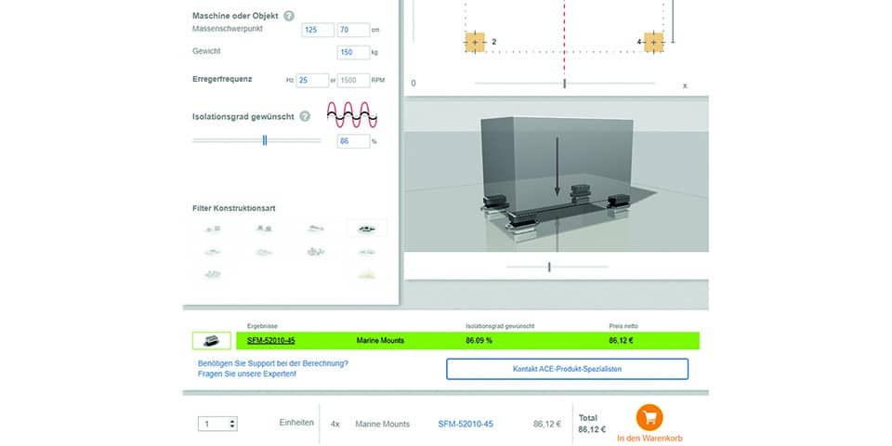The image size is (892, 446).
Task: Click the blue SFM-52010-45 link in cart summary
Action: pyautogui.click(x=465, y=424)
